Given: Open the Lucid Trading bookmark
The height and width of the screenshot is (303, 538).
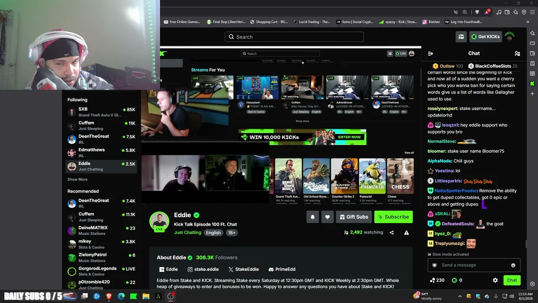Looking at the screenshot, I should coord(312,22).
